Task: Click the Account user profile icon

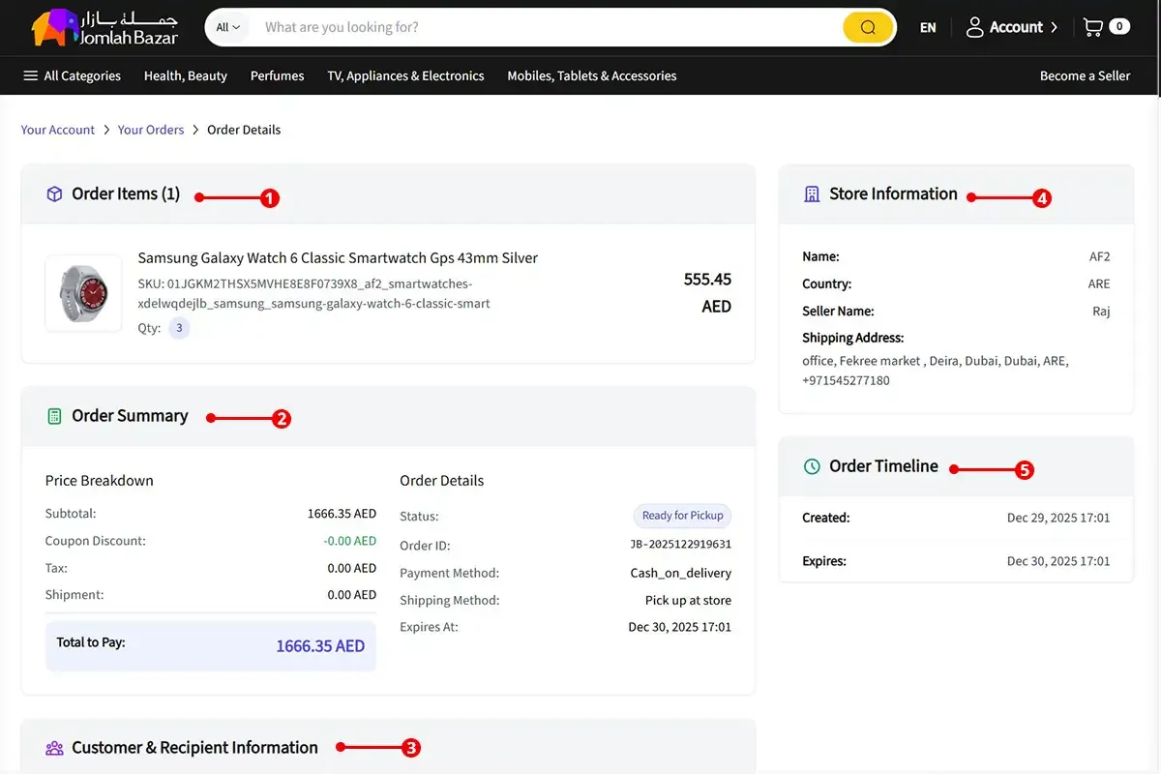Action: tap(974, 27)
